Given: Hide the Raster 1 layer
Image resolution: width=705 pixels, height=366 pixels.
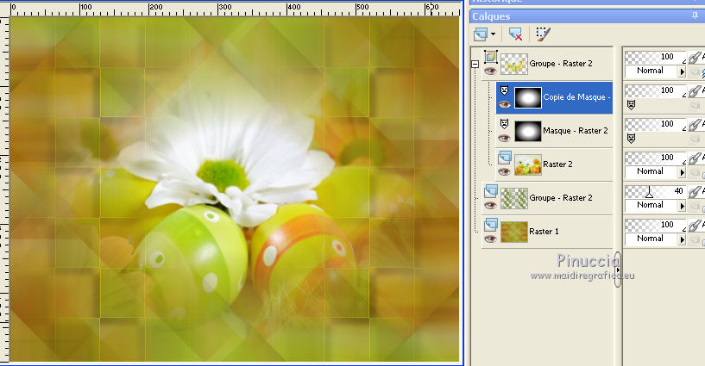Looking at the screenshot, I should pyautogui.click(x=490, y=239).
